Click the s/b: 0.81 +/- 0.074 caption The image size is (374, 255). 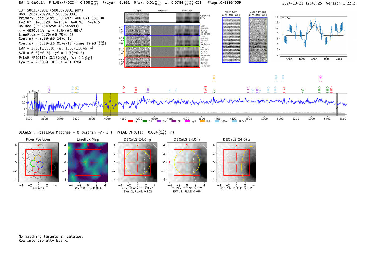click(x=88, y=188)
